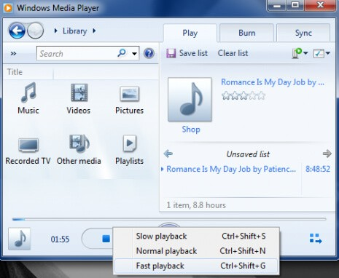Click the album art music note thumbnail
Image resolution: width=339 pixels, height=278 pixels.
pos(190,100)
